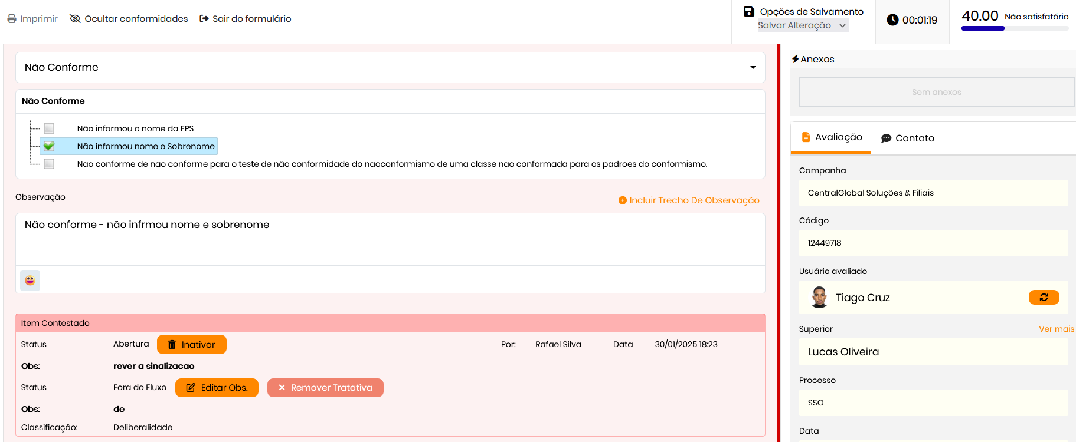
Task: Click the printer icon for Imprimir
Action: pyautogui.click(x=12, y=19)
